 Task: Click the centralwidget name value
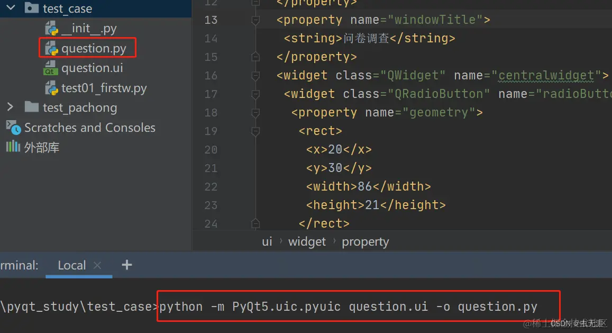(x=546, y=75)
